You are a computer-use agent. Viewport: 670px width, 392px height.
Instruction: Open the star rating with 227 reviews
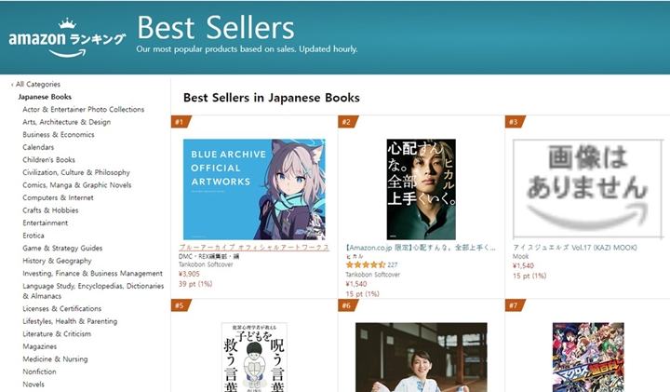coord(371,264)
